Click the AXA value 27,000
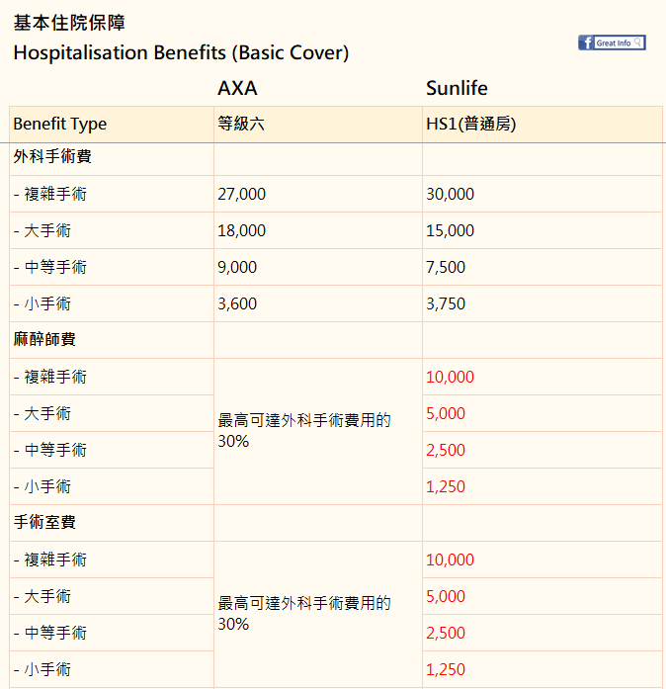The height and width of the screenshot is (689, 666). pyautogui.click(x=242, y=194)
